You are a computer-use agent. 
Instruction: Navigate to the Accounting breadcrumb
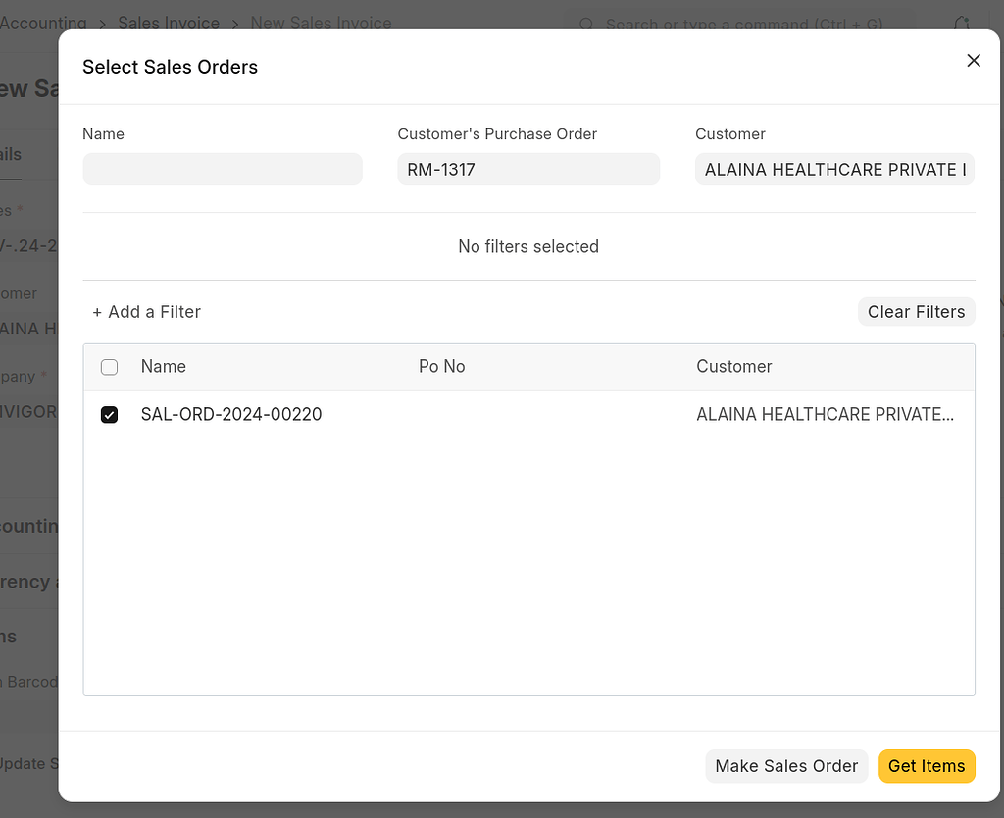click(43, 23)
